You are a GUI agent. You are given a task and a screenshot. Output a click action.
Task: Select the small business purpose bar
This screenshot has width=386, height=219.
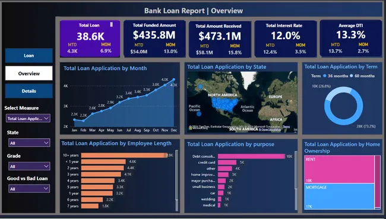tap(221, 187)
